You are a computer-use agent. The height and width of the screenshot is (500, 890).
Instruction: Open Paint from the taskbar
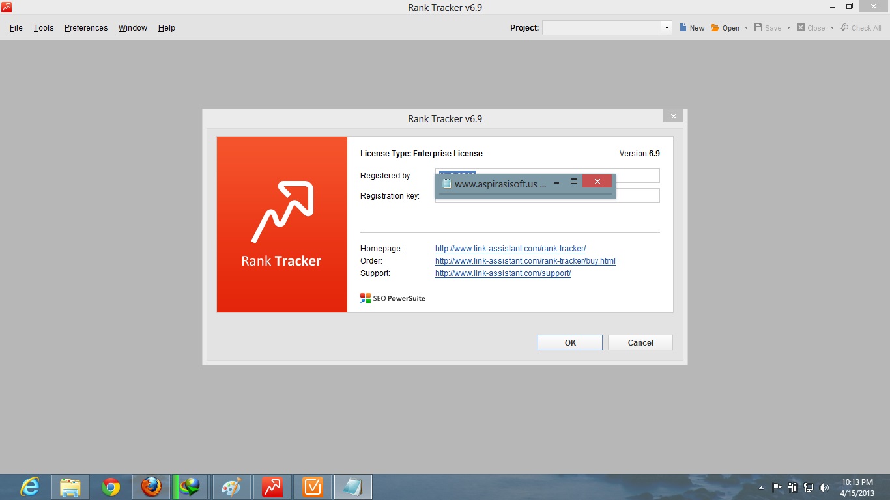click(x=232, y=487)
